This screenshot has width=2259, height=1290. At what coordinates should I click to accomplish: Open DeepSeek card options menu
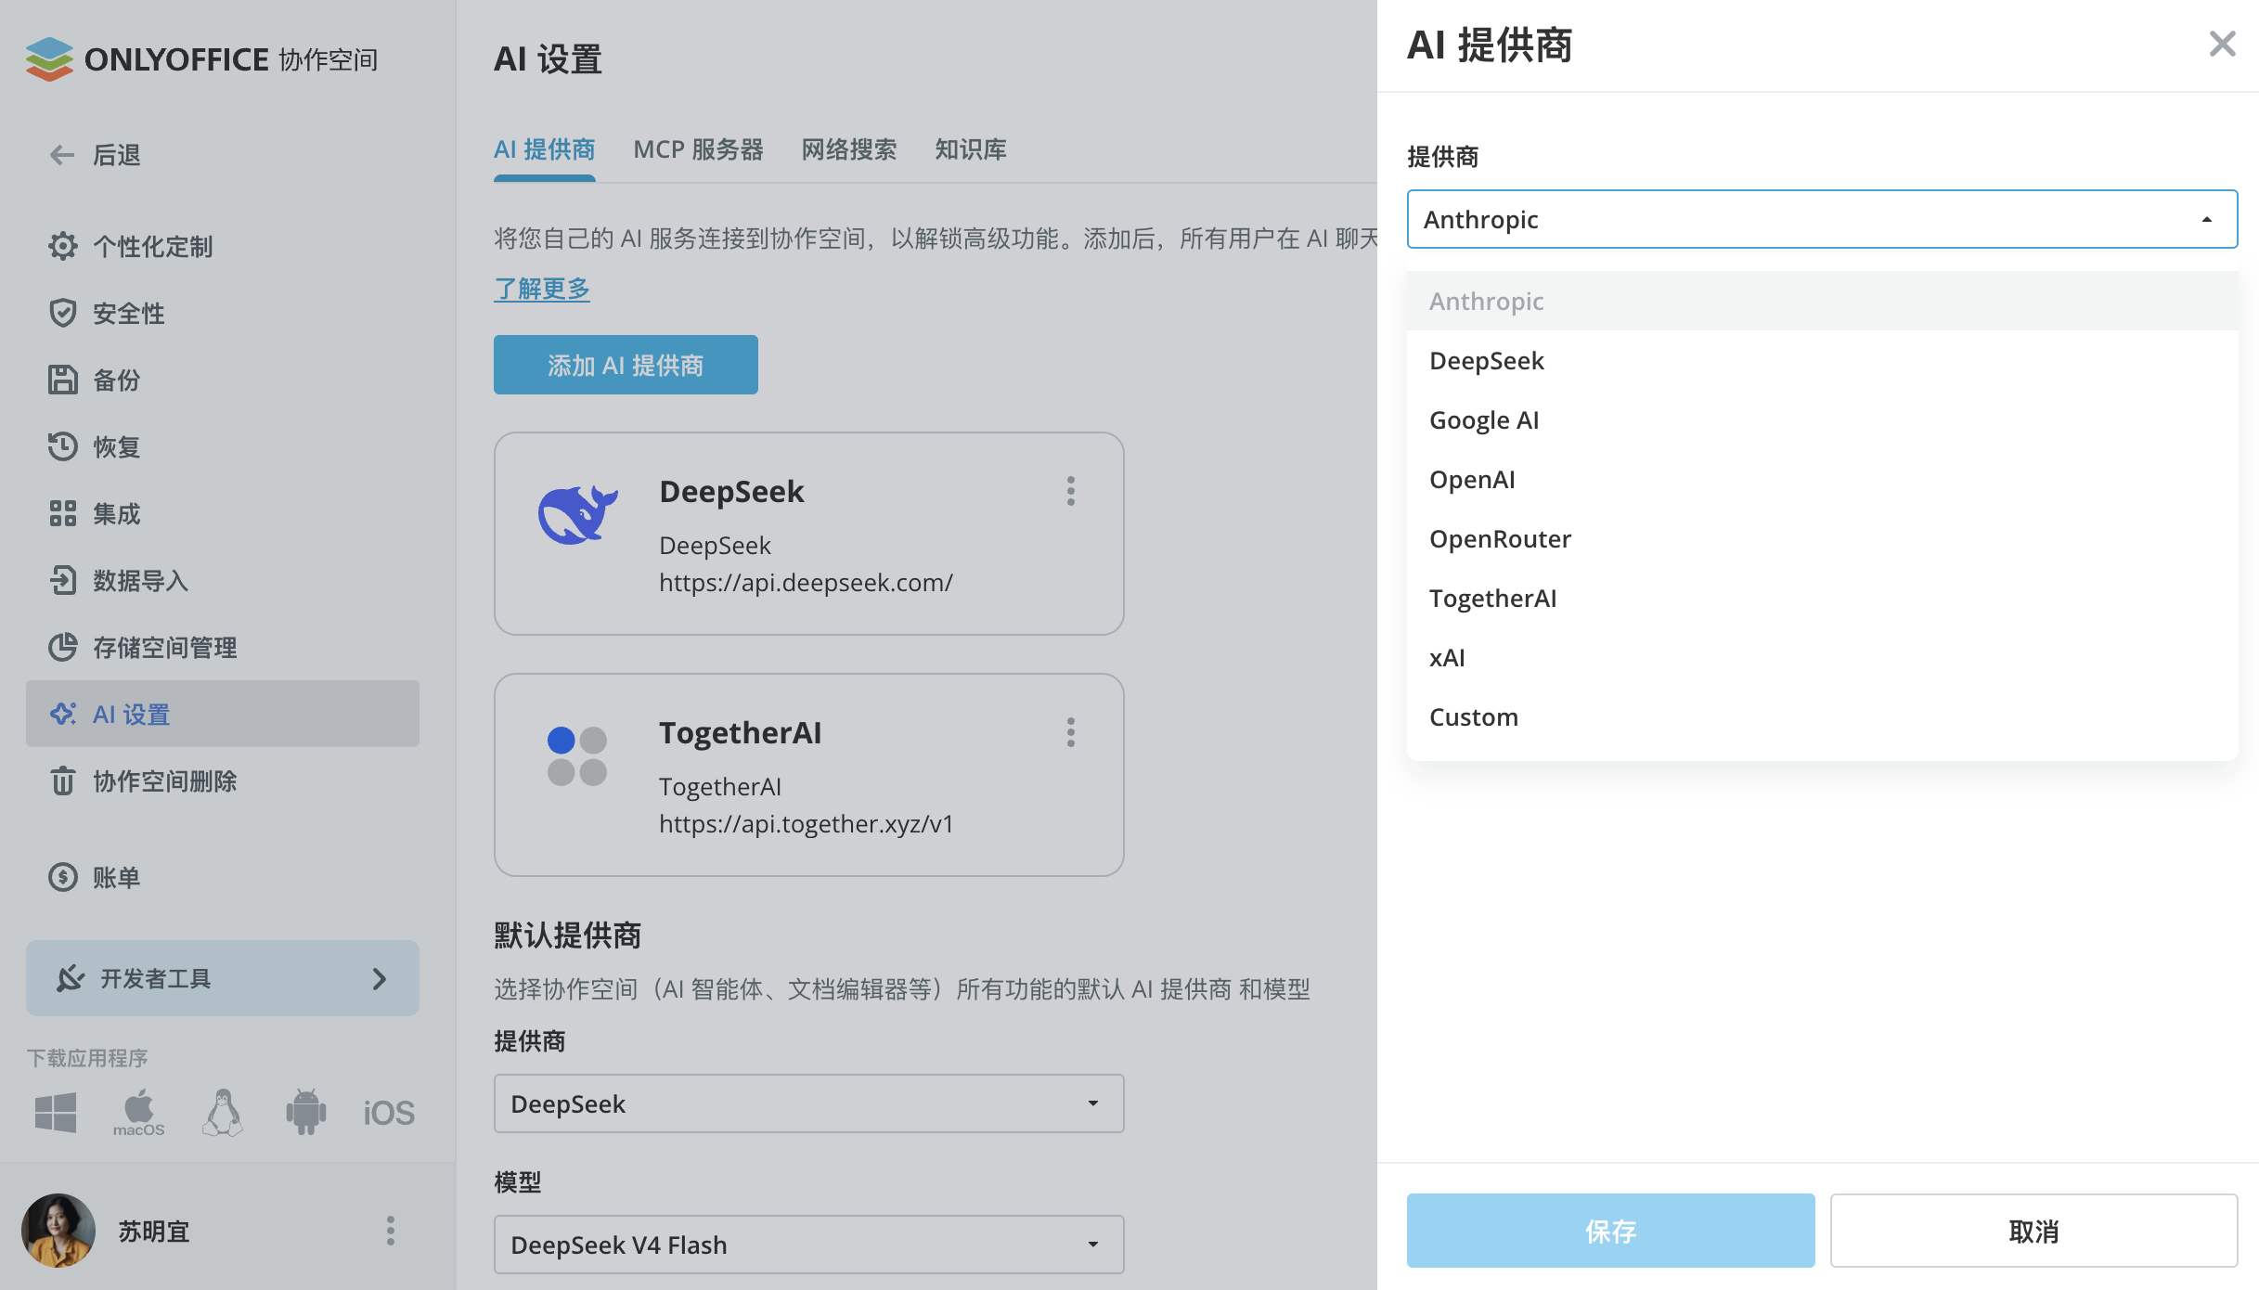click(1071, 491)
